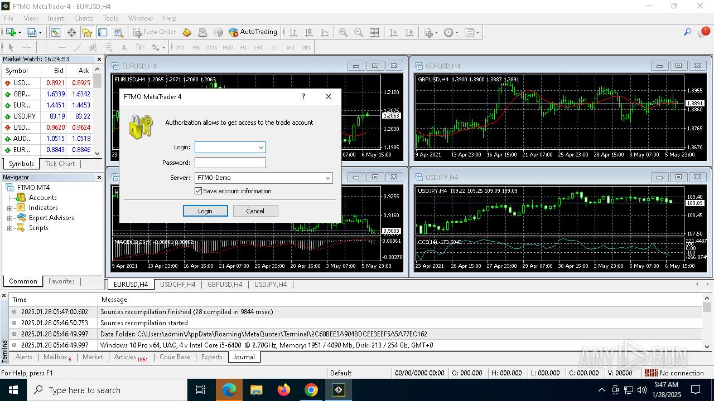Open the Templates toolbar dropdown
Viewport: 714px width, 401px height.
point(471,32)
